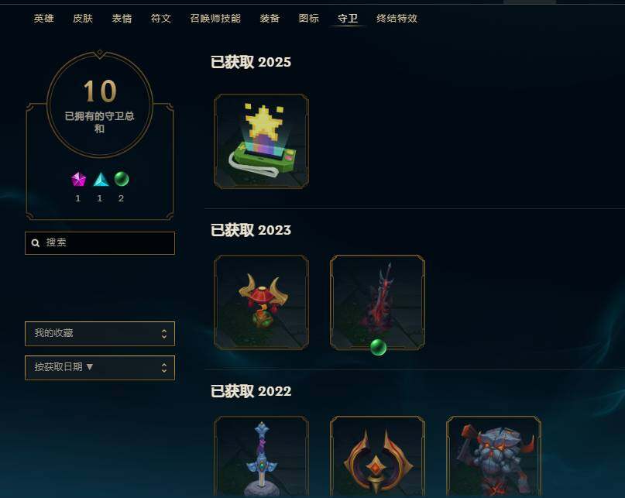The image size is (625, 498).
Task: Open the 召唤师技能 tab
Action: (215, 19)
